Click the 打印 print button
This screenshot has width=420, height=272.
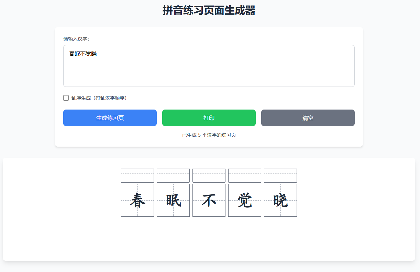(x=209, y=118)
